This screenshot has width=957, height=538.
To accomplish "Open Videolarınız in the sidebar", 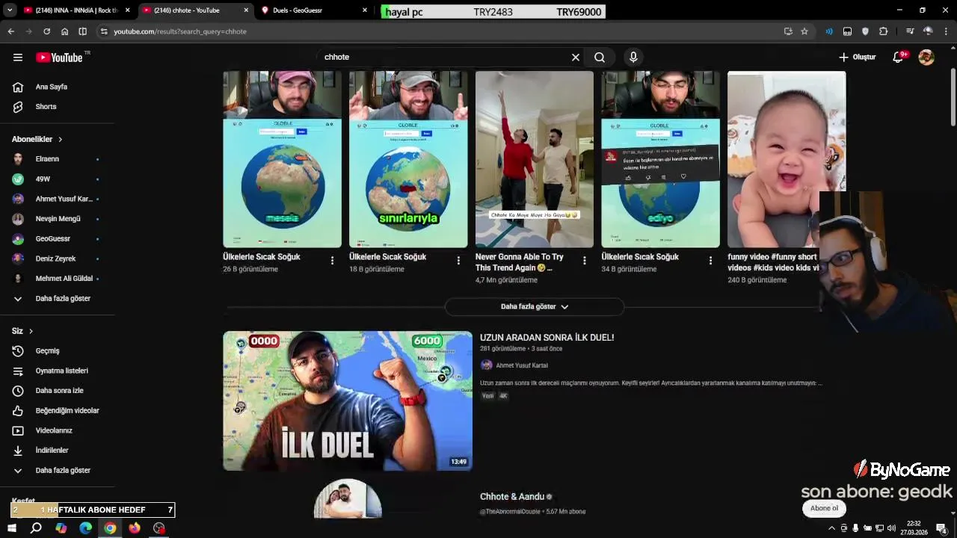I will coord(54,430).
